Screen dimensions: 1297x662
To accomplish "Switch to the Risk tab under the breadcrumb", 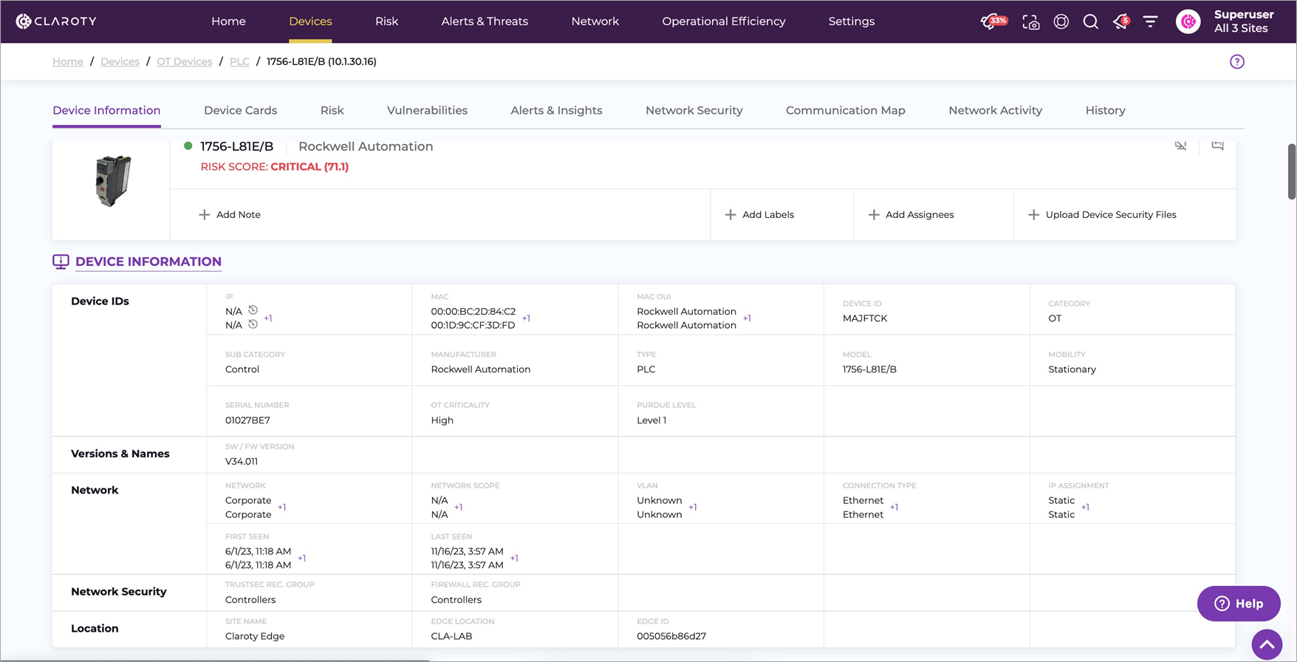I will point(332,111).
